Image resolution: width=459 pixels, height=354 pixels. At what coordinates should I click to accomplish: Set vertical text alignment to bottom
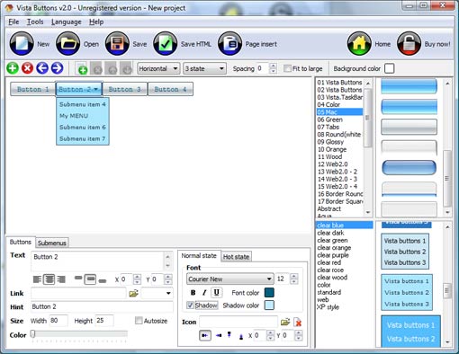(x=103, y=280)
